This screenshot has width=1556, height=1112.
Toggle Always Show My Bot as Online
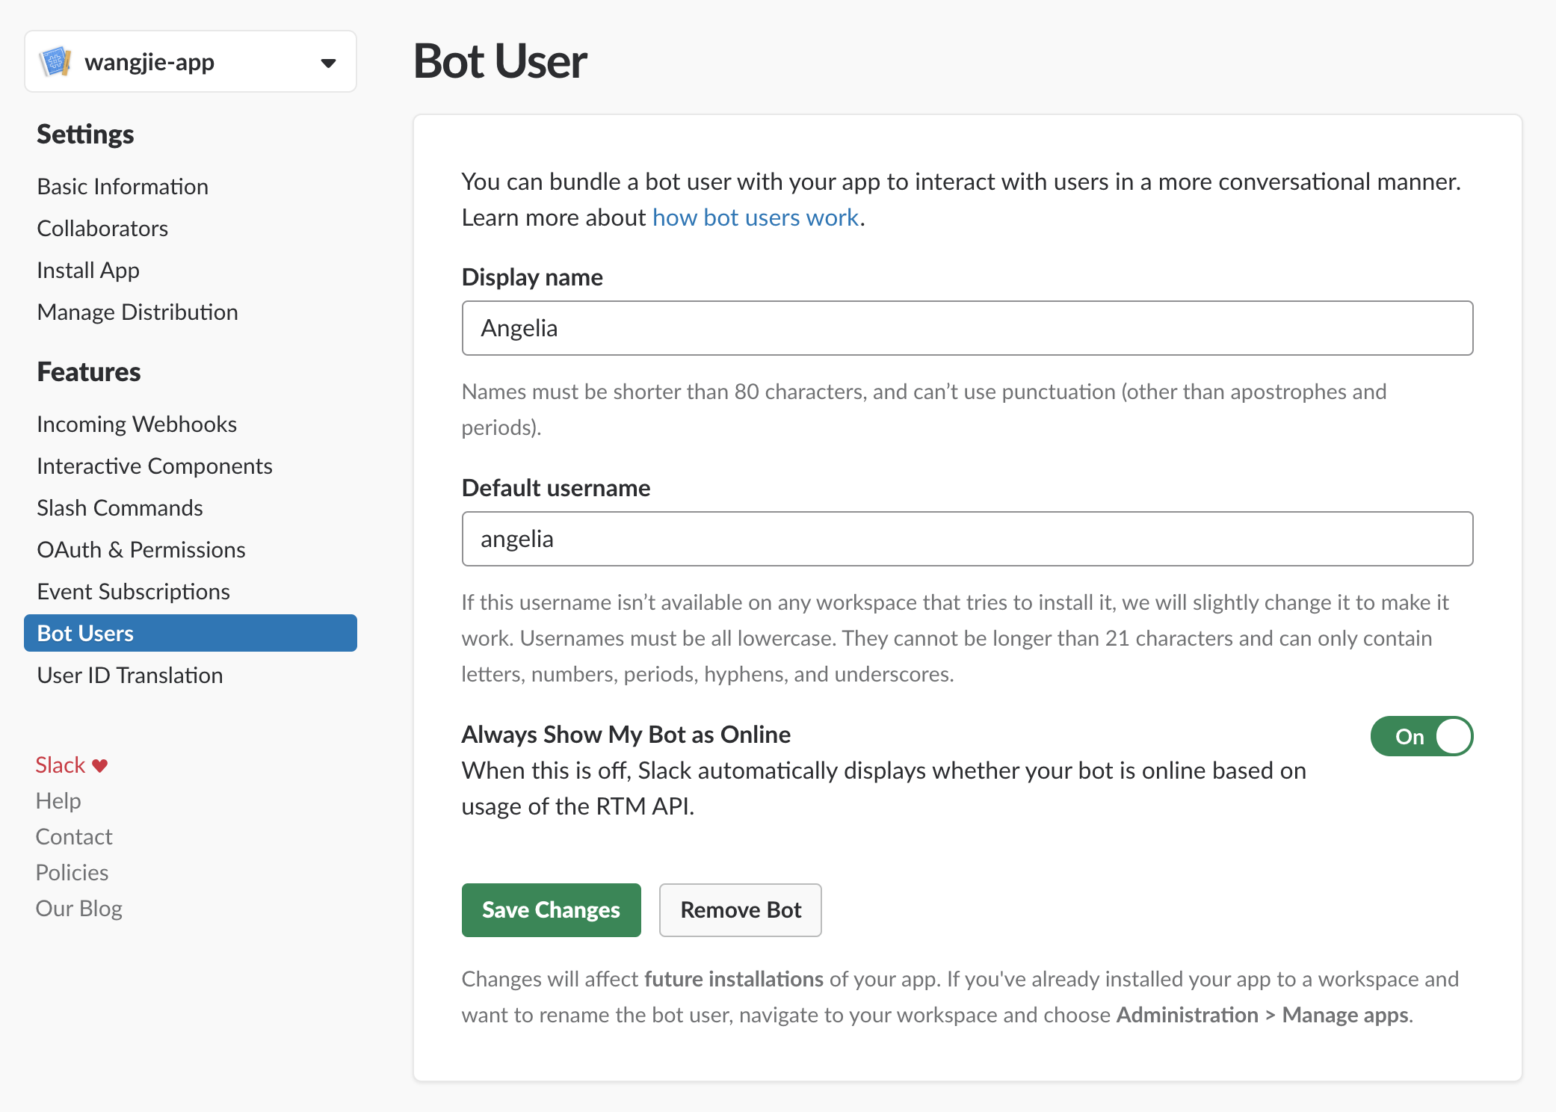click(1421, 736)
